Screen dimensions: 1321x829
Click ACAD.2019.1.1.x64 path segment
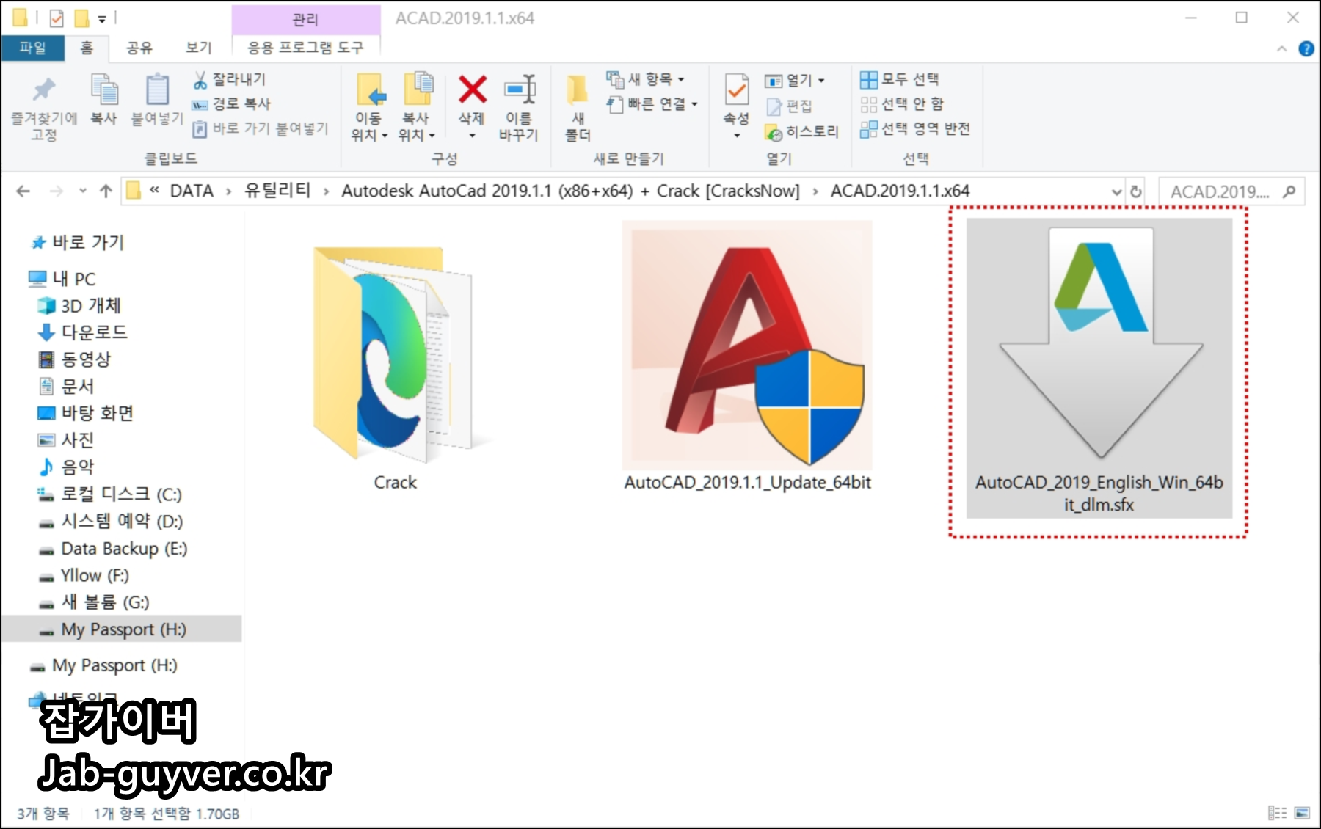tap(900, 191)
